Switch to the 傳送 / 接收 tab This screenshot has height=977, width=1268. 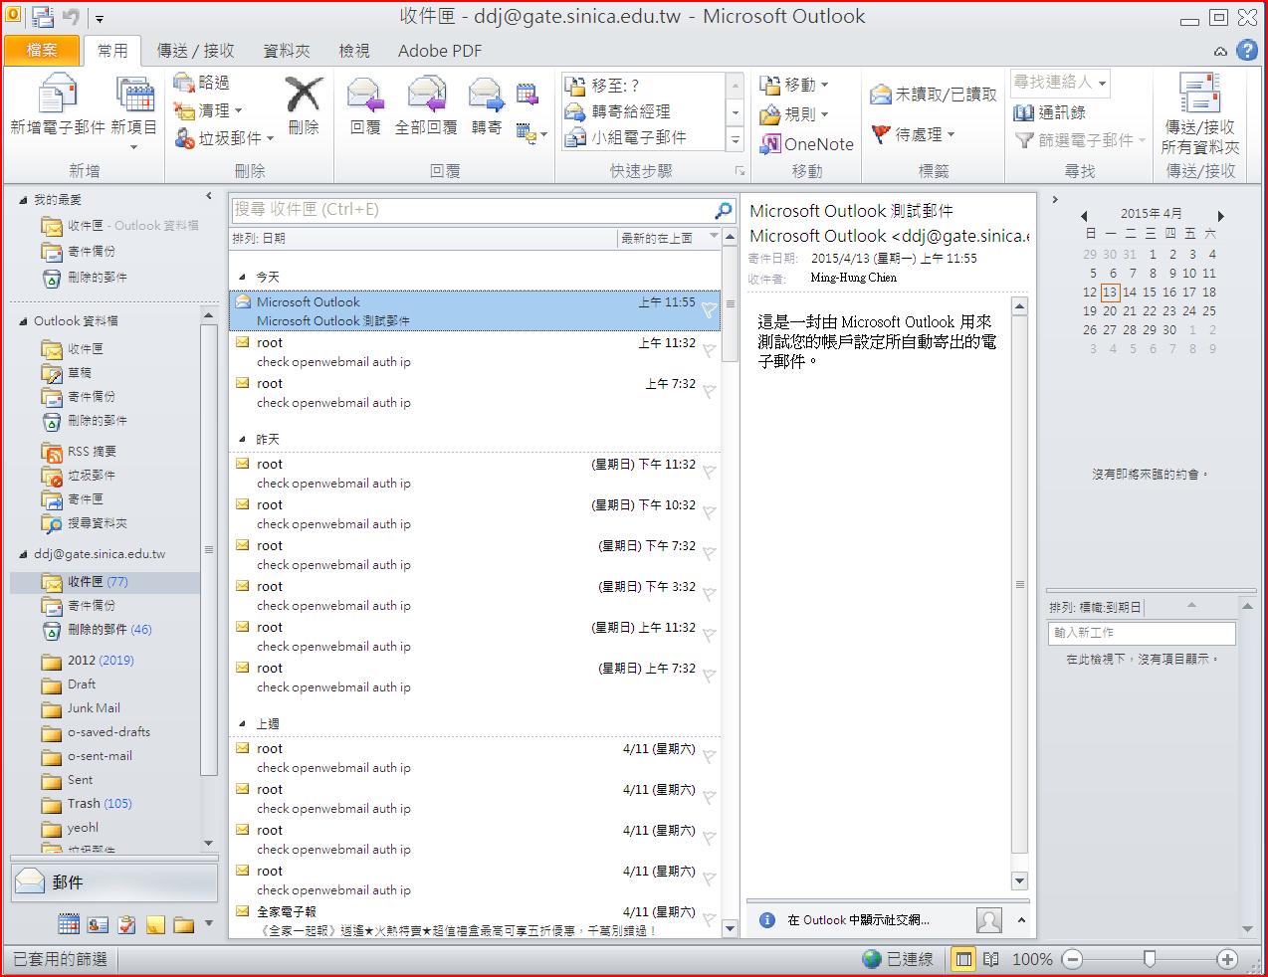coord(196,51)
